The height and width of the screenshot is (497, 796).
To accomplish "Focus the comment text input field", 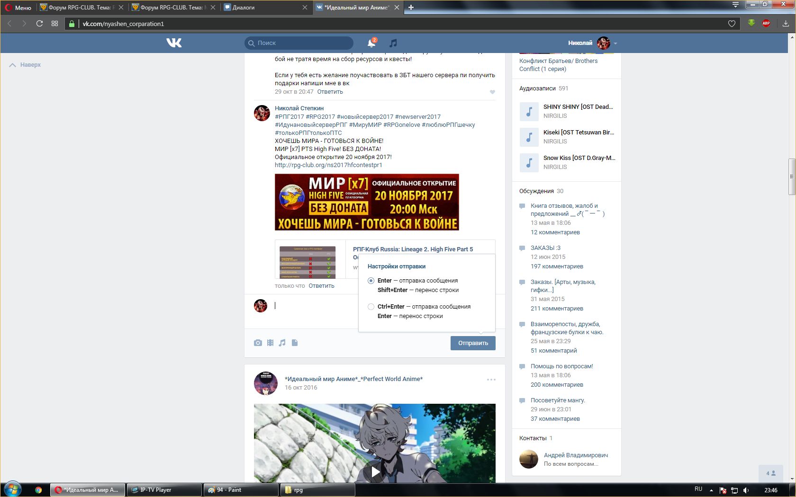I will pos(315,306).
